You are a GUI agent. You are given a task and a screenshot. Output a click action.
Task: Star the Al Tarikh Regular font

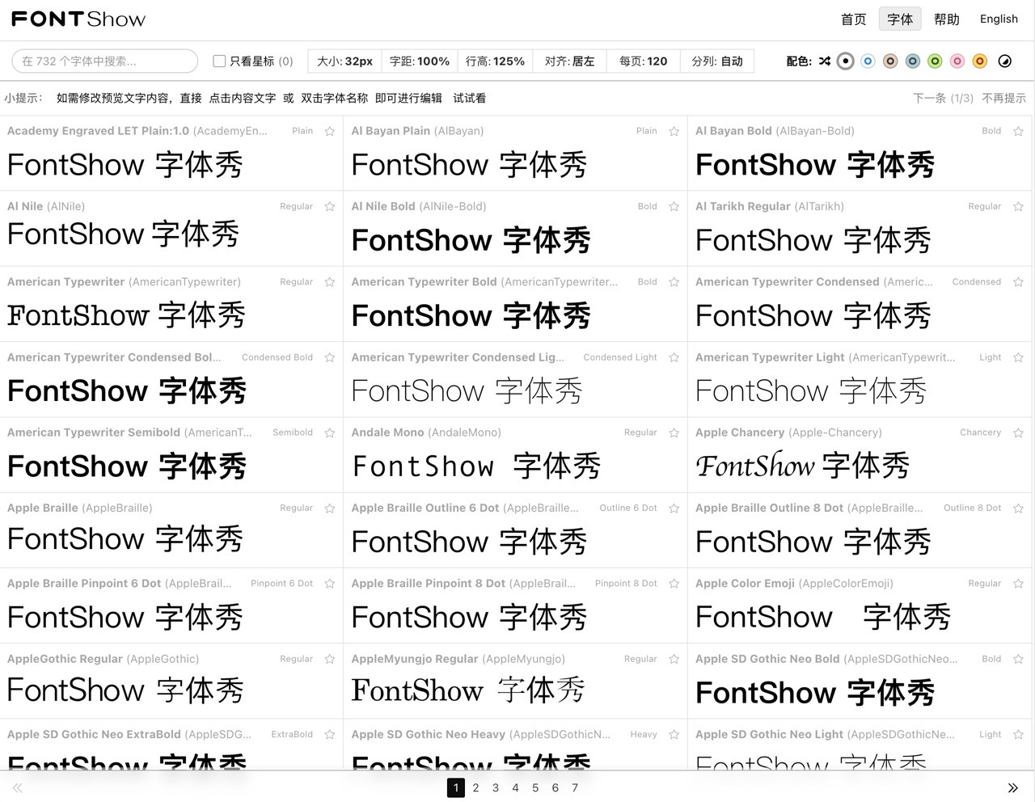click(x=1018, y=206)
